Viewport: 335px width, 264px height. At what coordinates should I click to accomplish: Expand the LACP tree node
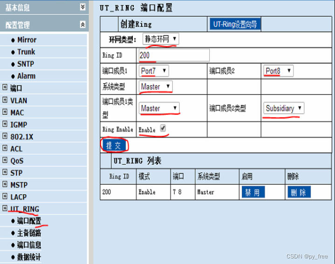[5, 196]
